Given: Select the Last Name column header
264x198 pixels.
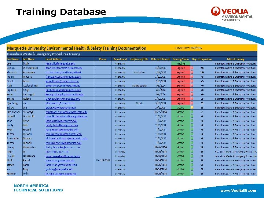Looking at the screenshot, I should pyautogui.click(x=29, y=59).
